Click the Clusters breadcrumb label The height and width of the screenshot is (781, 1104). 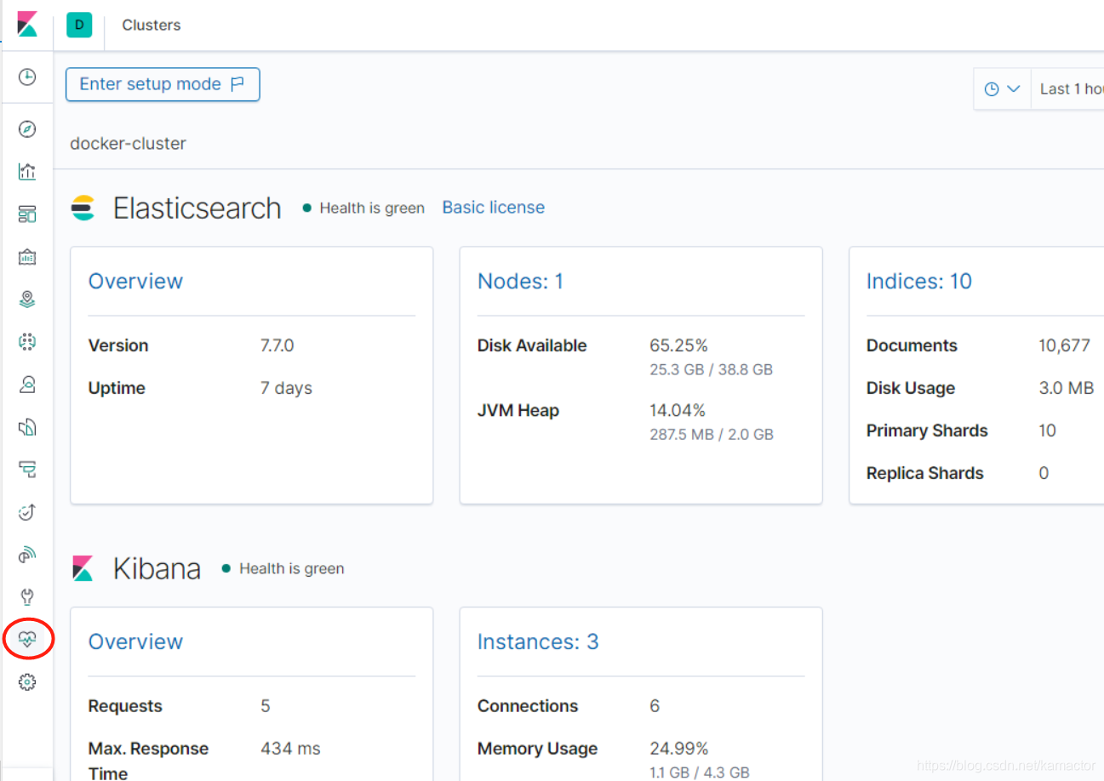tap(151, 25)
